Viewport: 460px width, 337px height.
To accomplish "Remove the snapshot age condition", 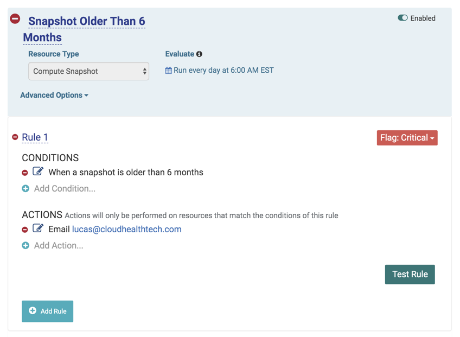I will (x=25, y=173).
